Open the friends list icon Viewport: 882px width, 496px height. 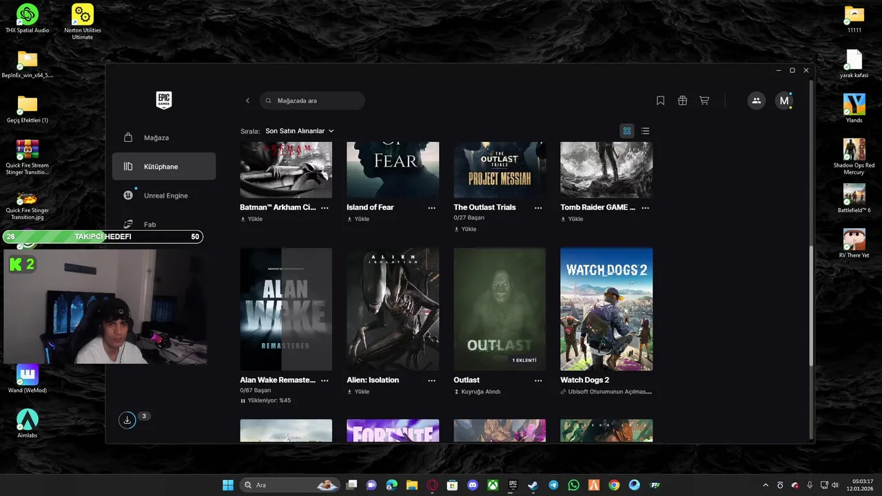(x=756, y=101)
